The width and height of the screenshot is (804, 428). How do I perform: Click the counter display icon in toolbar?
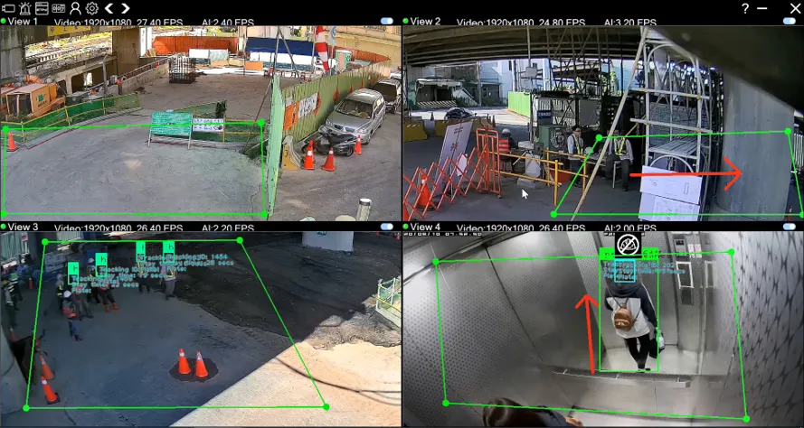(59, 8)
